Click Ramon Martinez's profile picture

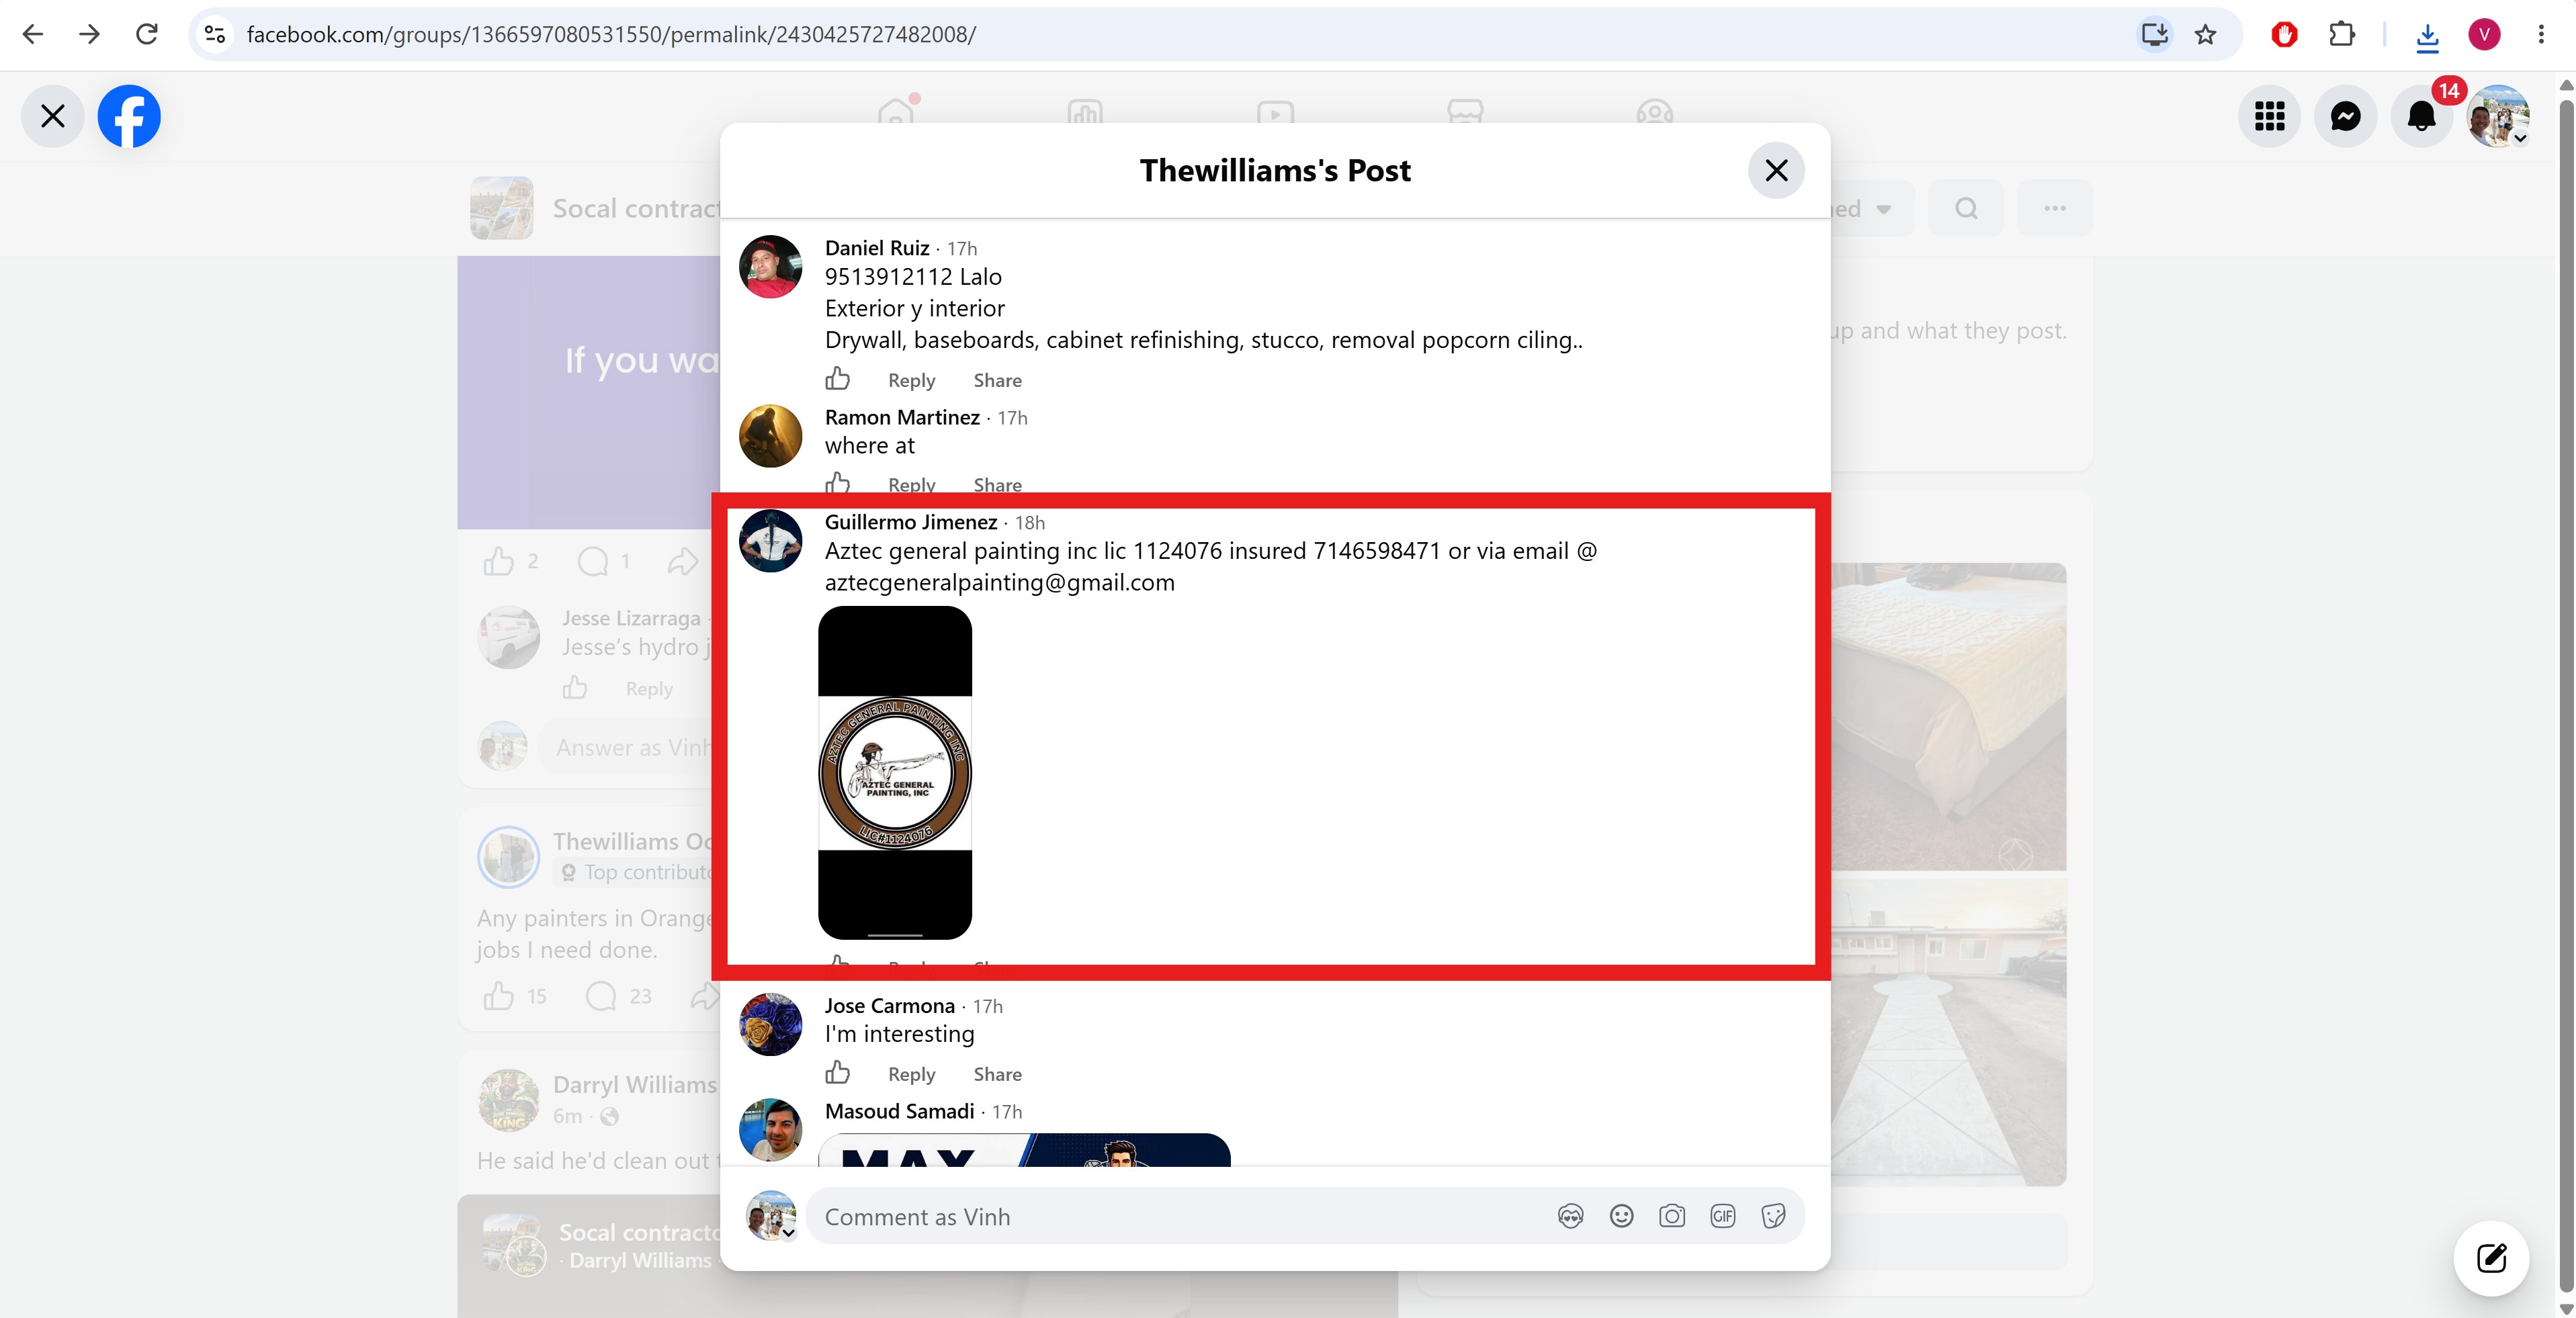[770, 436]
